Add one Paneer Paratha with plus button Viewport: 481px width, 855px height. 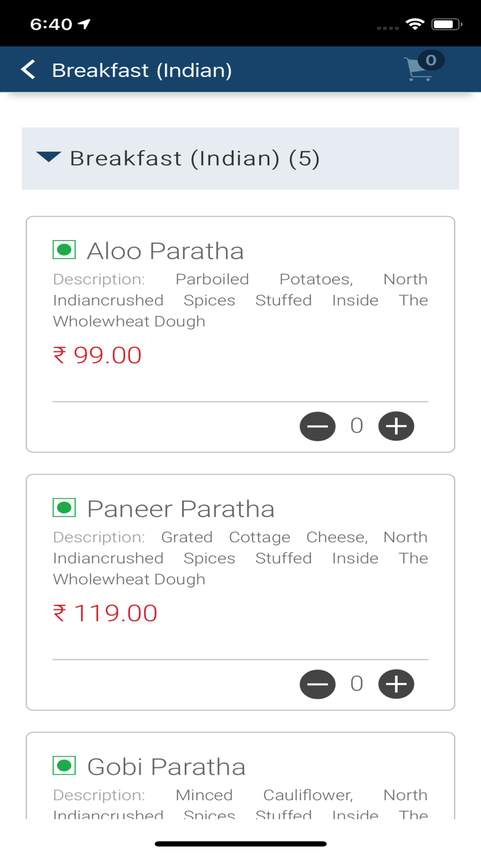pyautogui.click(x=396, y=684)
